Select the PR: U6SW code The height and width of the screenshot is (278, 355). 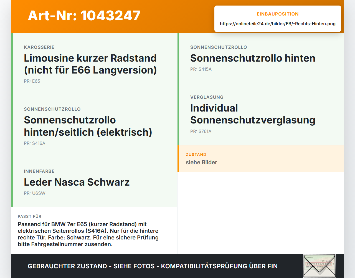coord(34,193)
